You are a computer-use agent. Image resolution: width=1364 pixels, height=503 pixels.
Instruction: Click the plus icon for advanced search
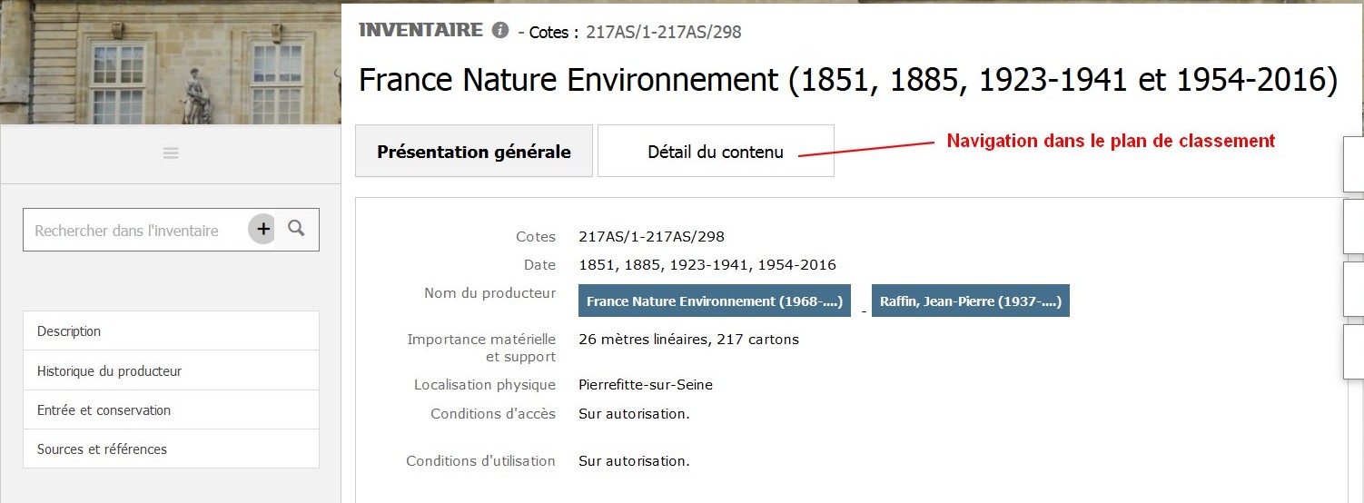(x=262, y=230)
